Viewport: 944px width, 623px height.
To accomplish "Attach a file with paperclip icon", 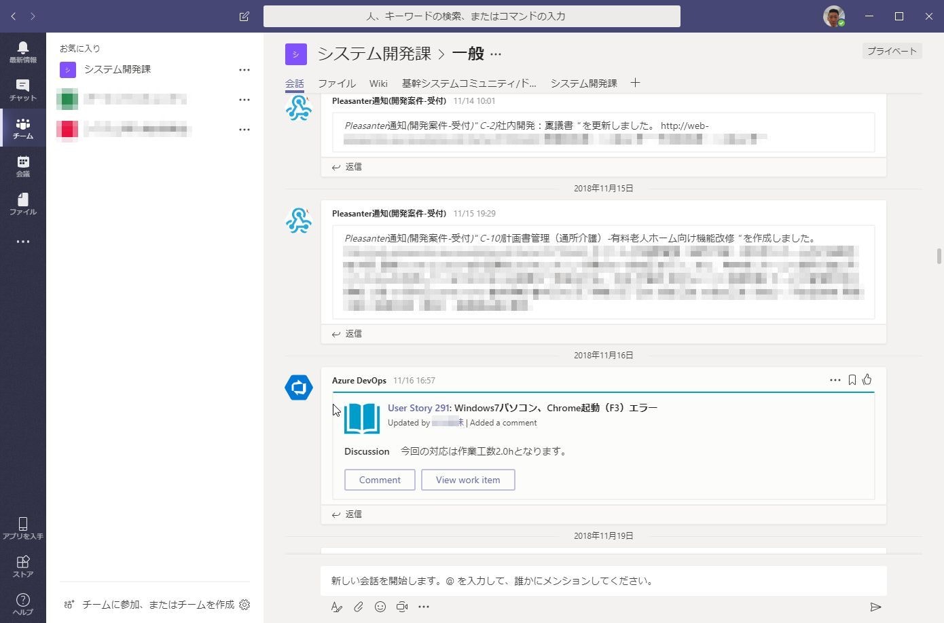I will (x=359, y=607).
